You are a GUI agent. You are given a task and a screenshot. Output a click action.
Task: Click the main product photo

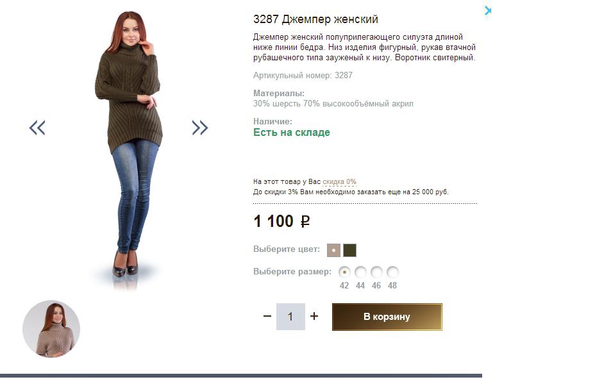pyautogui.click(x=129, y=150)
